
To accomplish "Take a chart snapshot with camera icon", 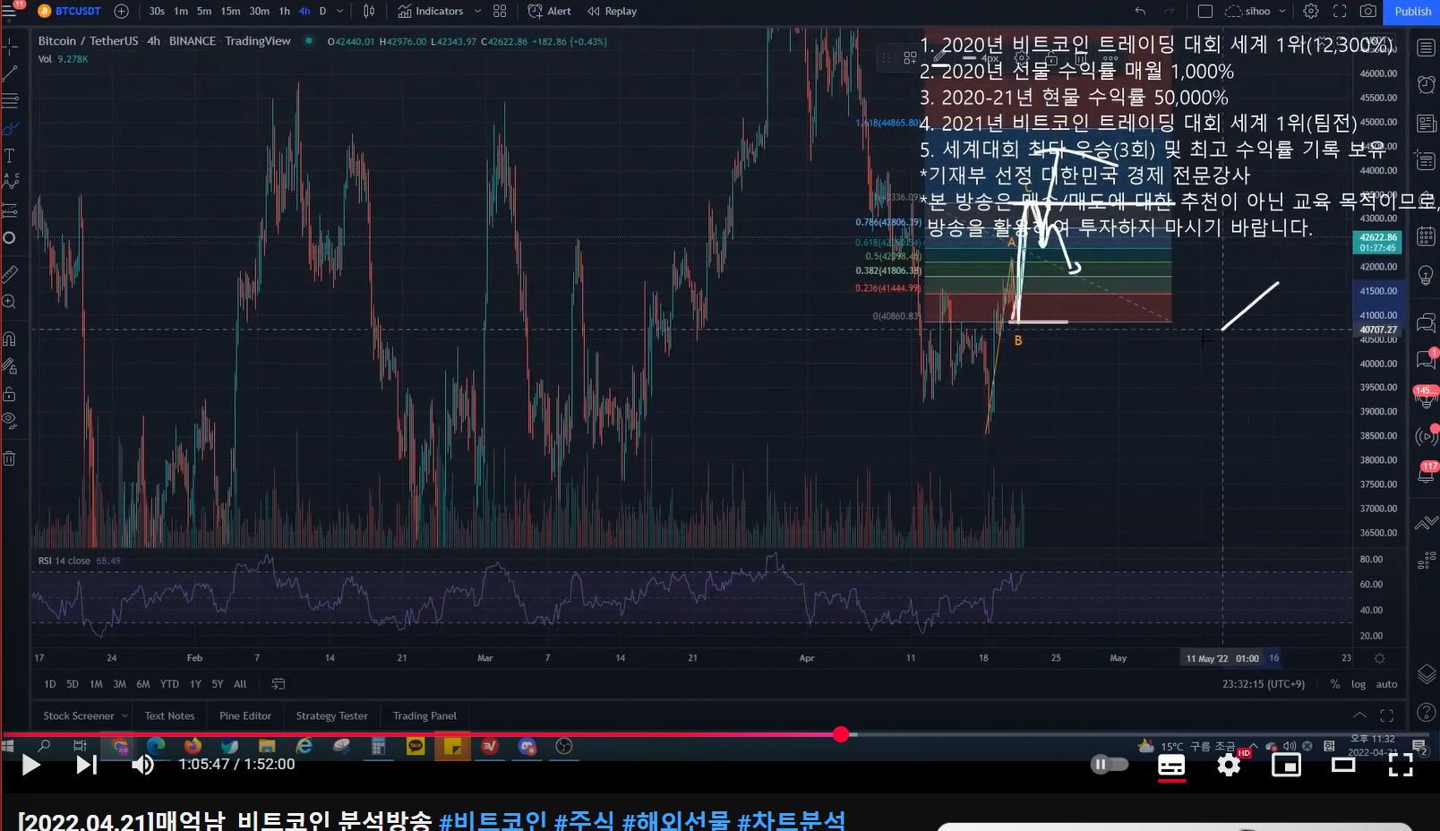I will [x=1368, y=12].
